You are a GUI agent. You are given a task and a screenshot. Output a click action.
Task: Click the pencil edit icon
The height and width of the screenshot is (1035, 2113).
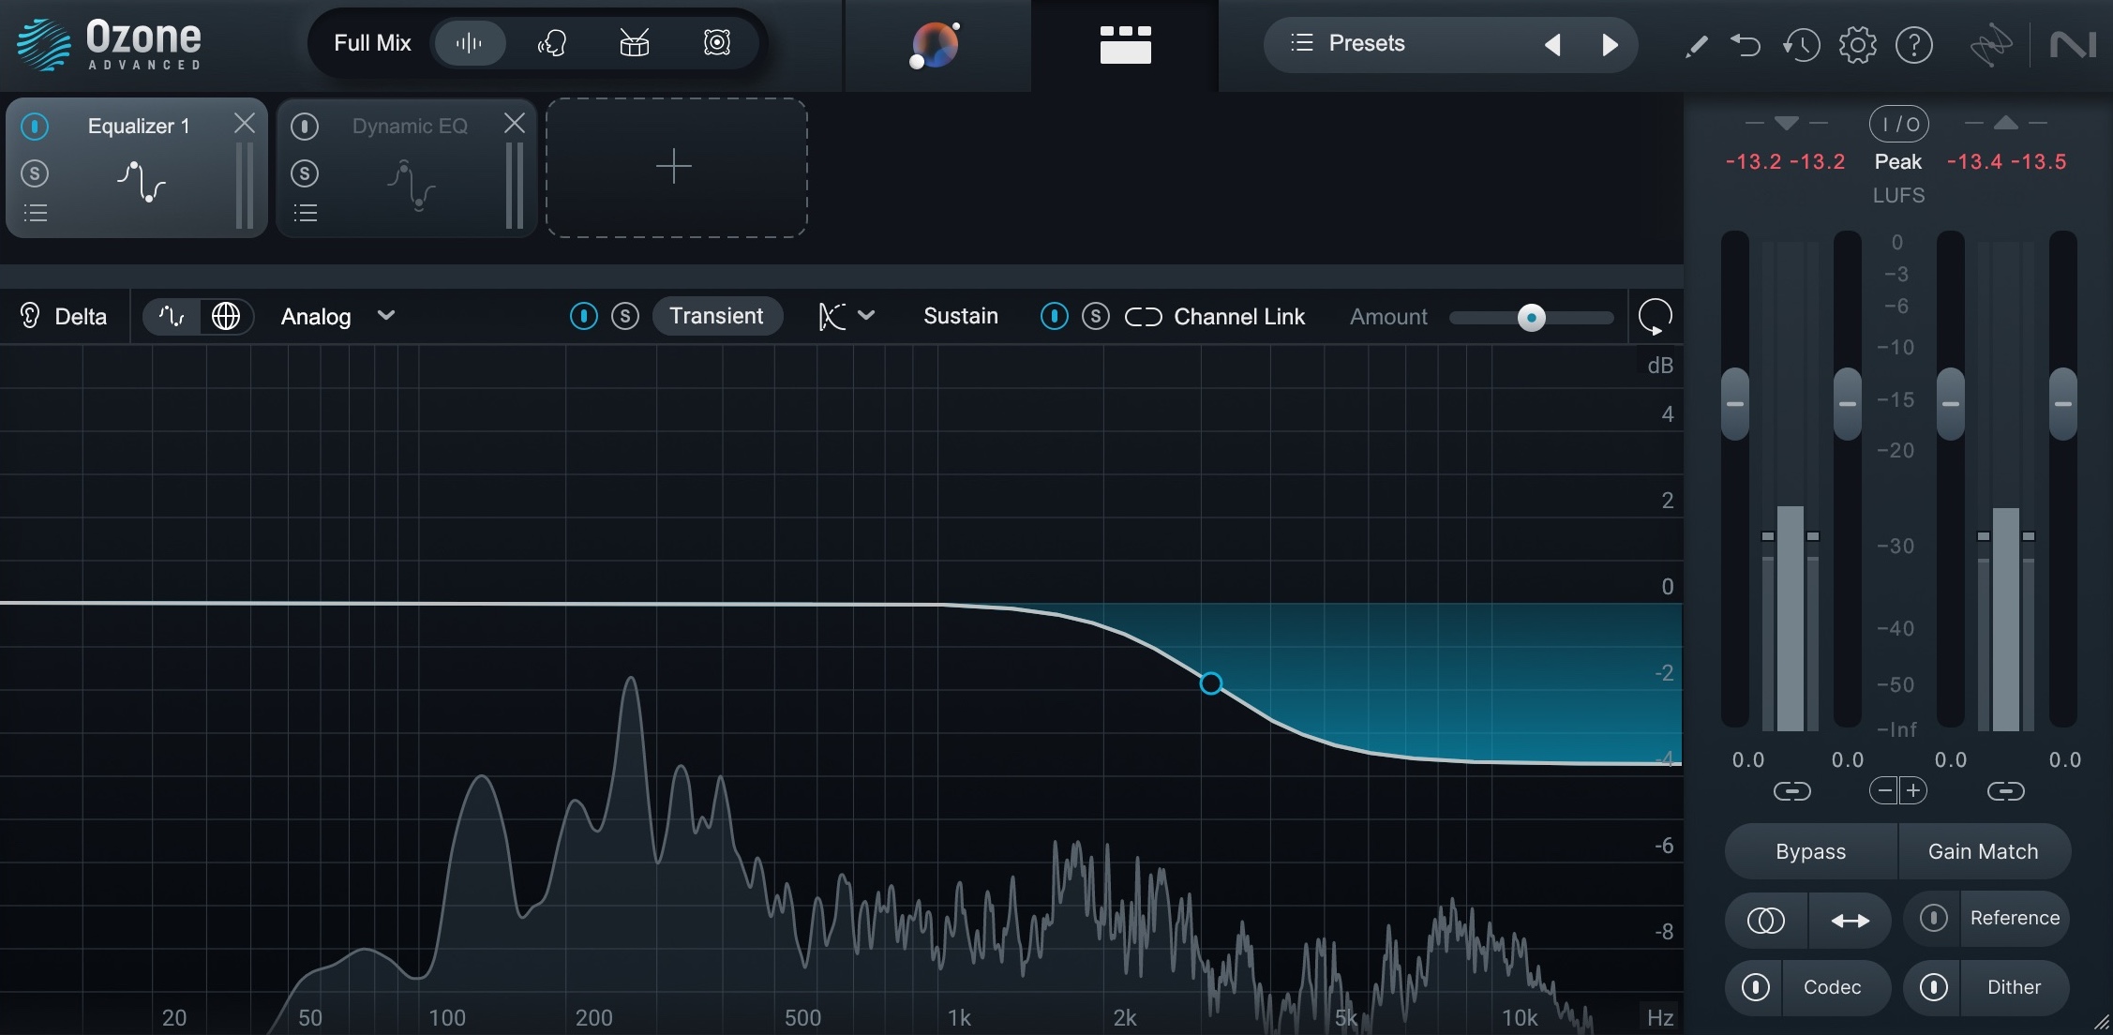click(1696, 45)
